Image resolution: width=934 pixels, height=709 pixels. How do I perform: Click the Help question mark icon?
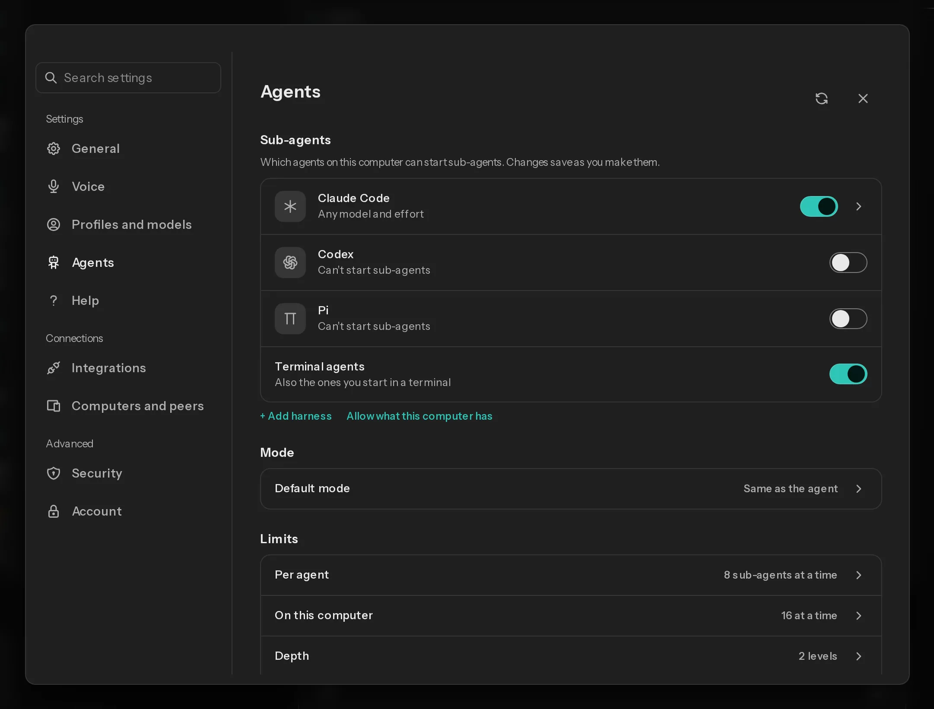[54, 300]
